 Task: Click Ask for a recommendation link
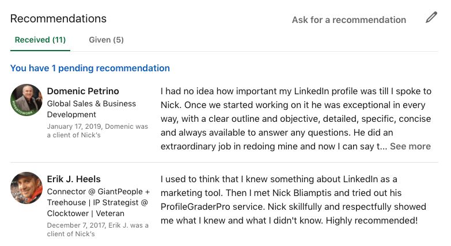point(348,20)
